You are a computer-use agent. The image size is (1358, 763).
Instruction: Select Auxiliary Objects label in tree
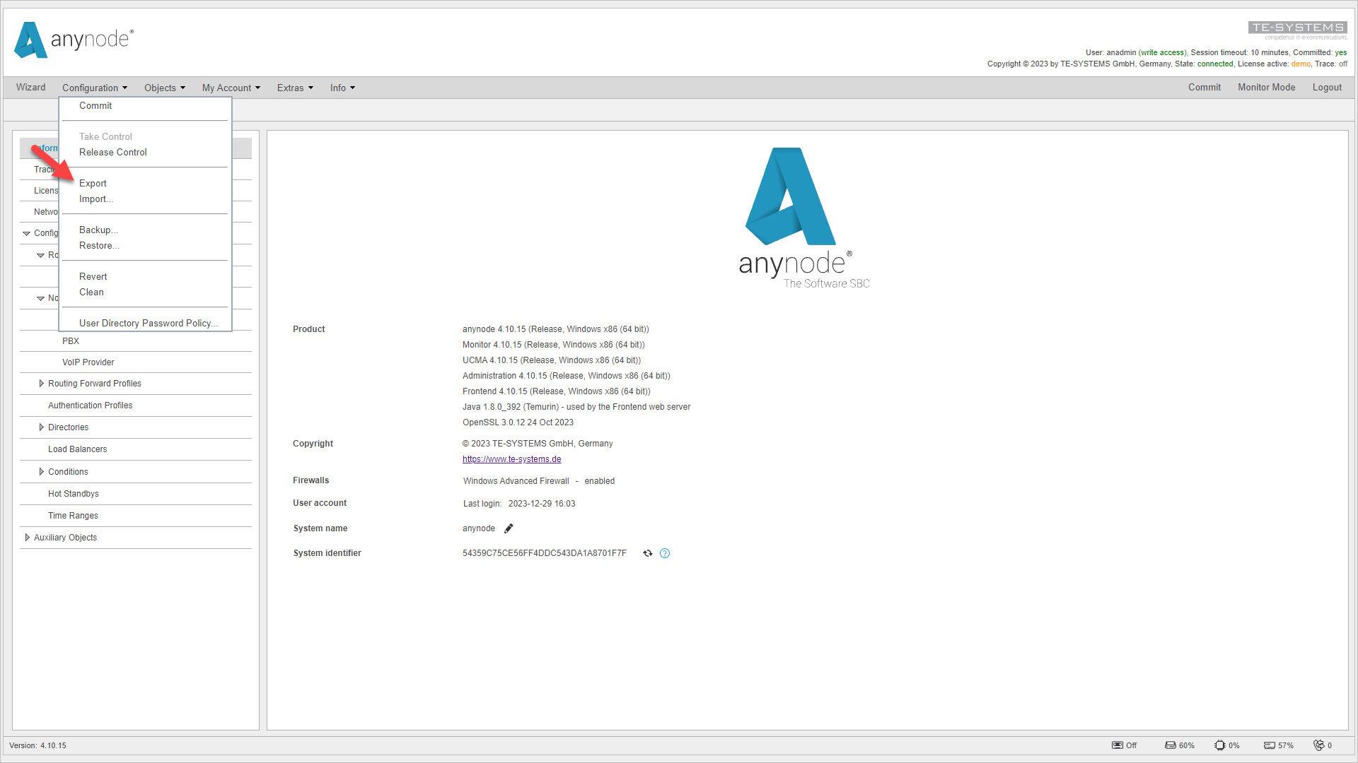point(66,538)
